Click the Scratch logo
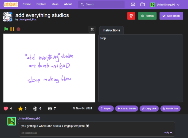 [x=11, y=4]
